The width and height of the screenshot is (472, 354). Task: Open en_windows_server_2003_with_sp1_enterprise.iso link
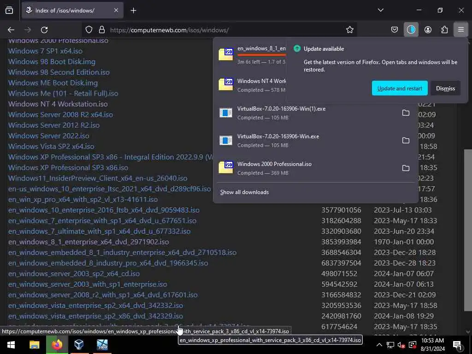point(88,284)
